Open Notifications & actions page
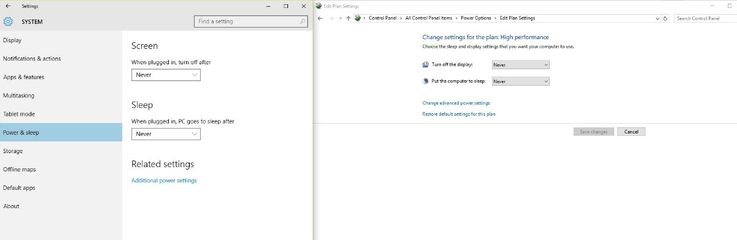The image size is (737, 240). tap(61, 59)
